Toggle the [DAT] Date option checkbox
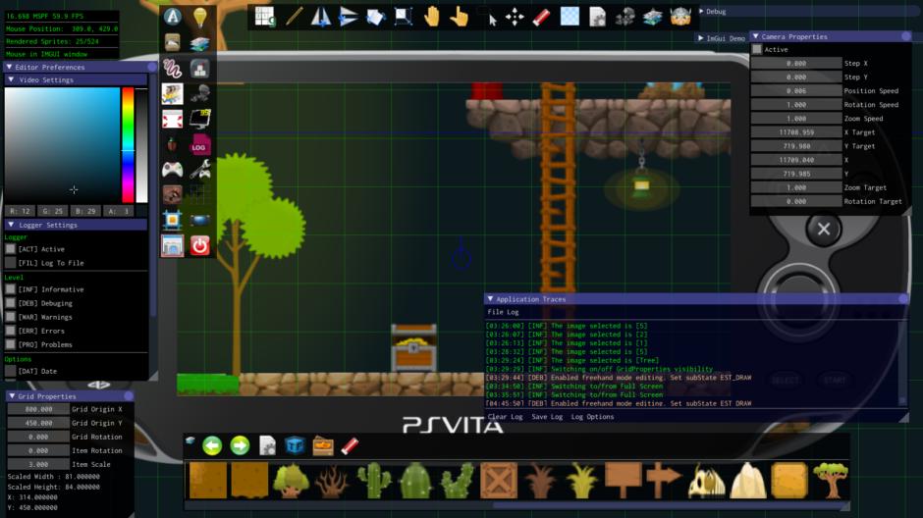Screen dimensions: 923x518 [11, 371]
